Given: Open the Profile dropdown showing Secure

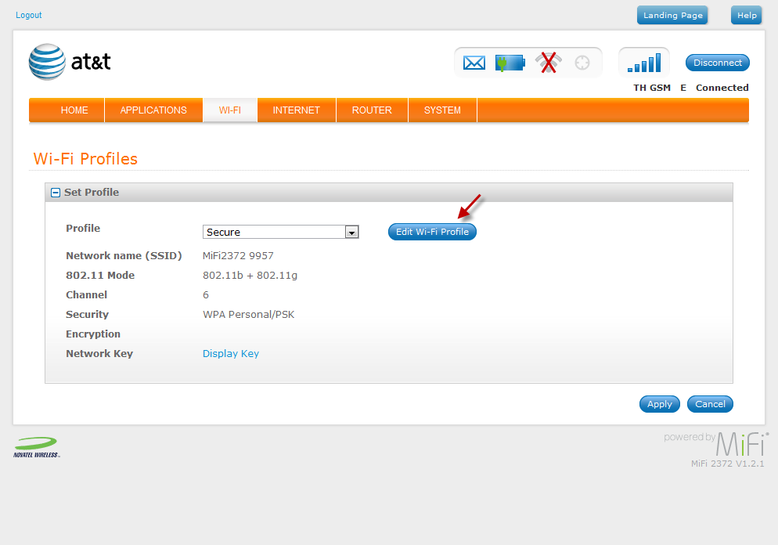Looking at the screenshot, I should pyautogui.click(x=280, y=232).
